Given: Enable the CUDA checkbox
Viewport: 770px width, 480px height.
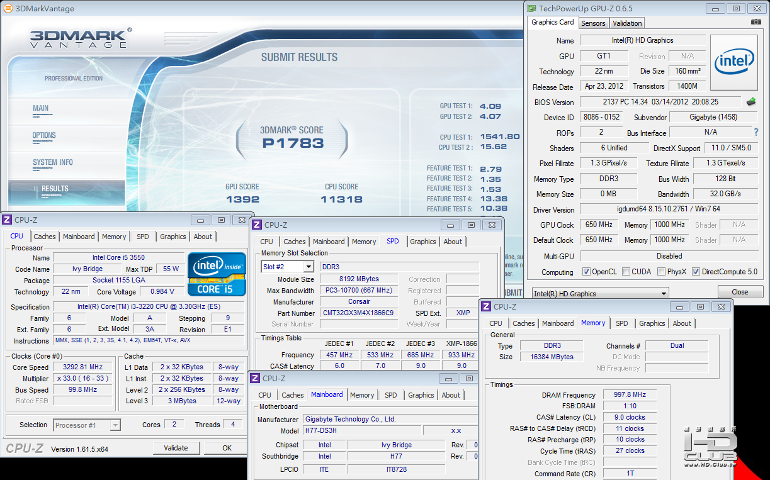Looking at the screenshot, I should coord(626,272).
